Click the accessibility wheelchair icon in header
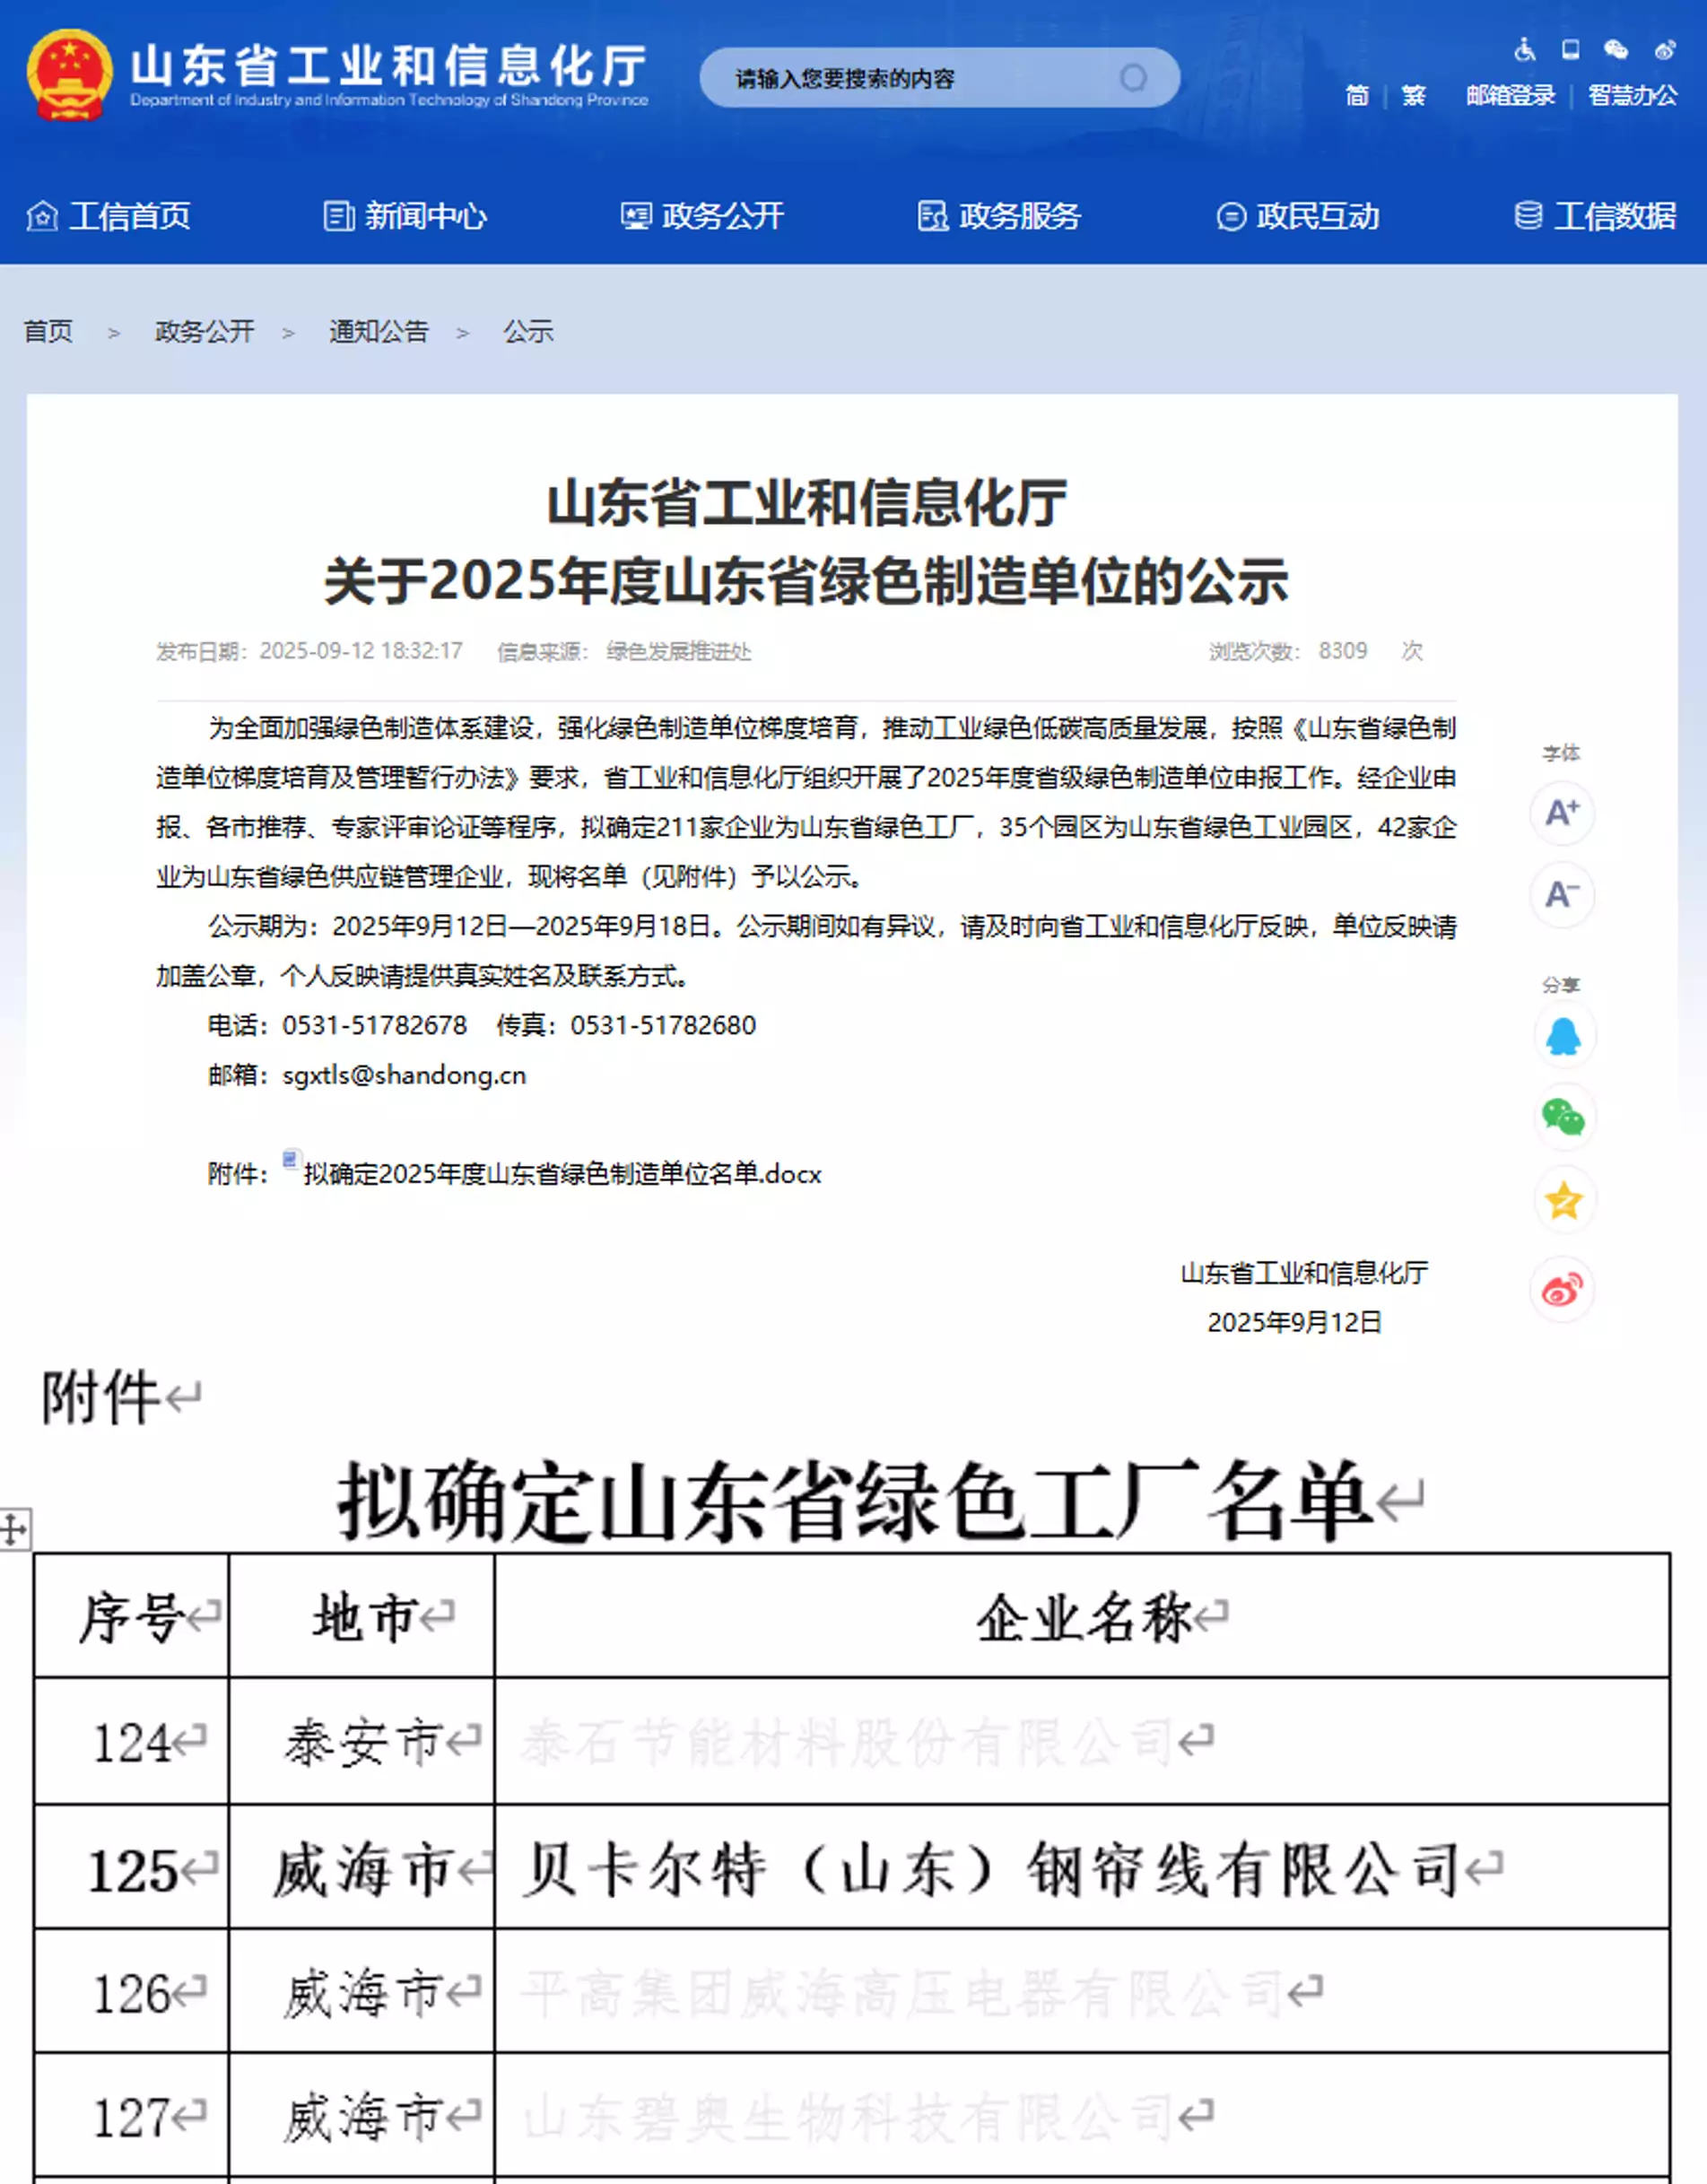This screenshot has width=1707, height=2184. tap(1524, 49)
